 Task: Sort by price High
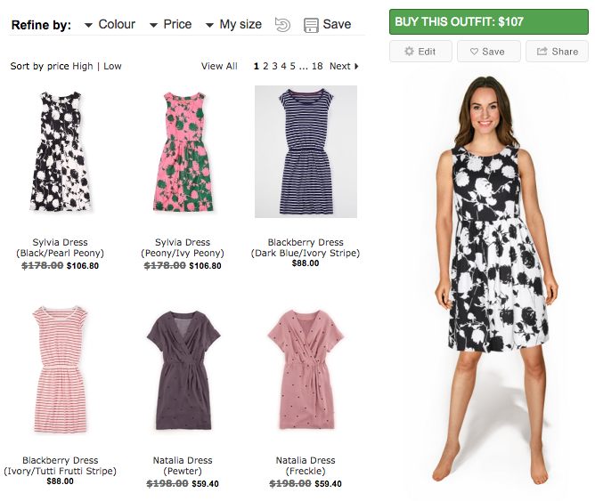click(x=83, y=67)
